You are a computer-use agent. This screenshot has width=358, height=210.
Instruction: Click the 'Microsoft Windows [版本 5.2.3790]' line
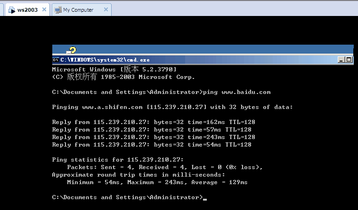coord(114,69)
